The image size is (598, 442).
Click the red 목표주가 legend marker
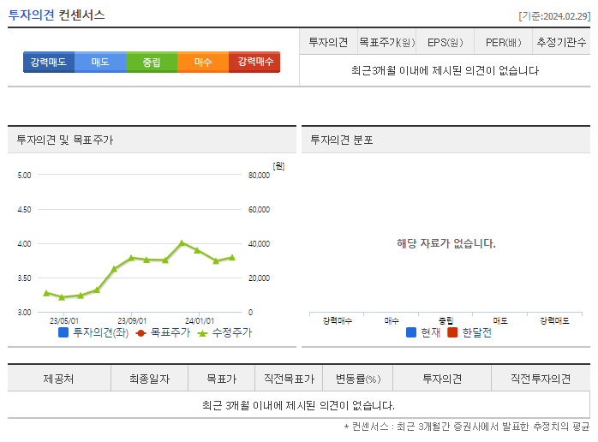[x=141, y=333]
